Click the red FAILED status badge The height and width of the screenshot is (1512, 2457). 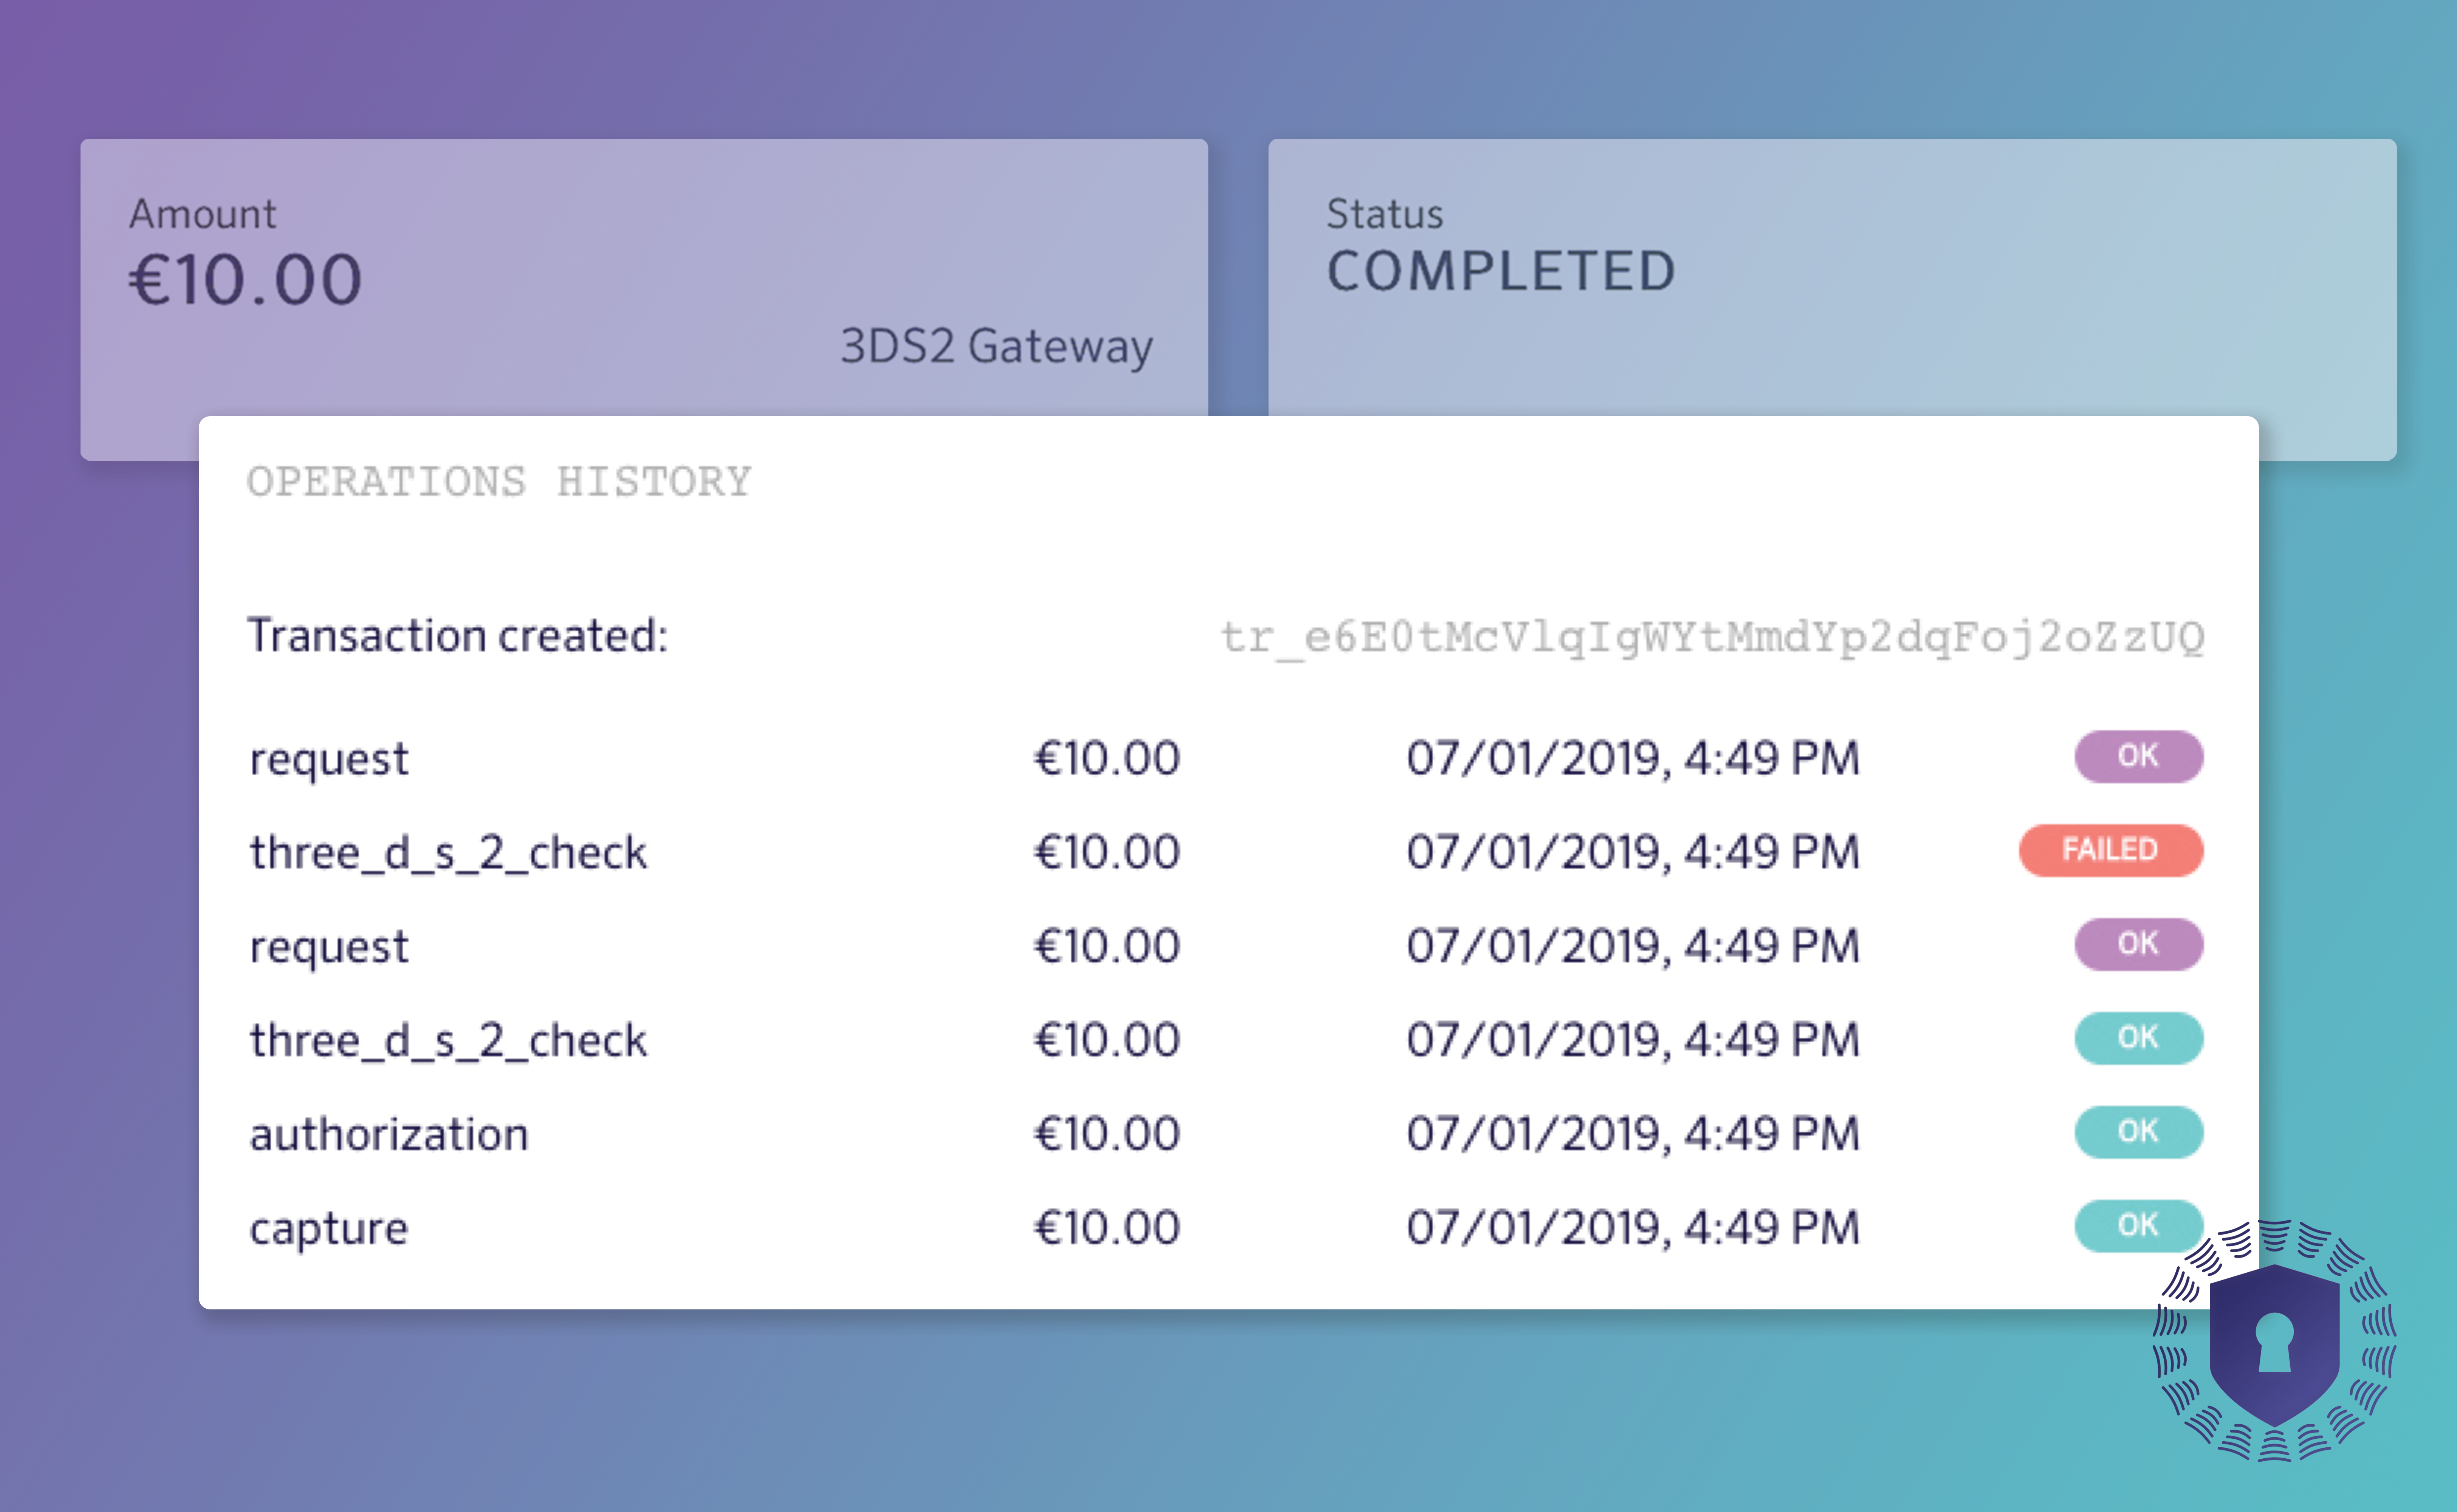[2110, 850]
